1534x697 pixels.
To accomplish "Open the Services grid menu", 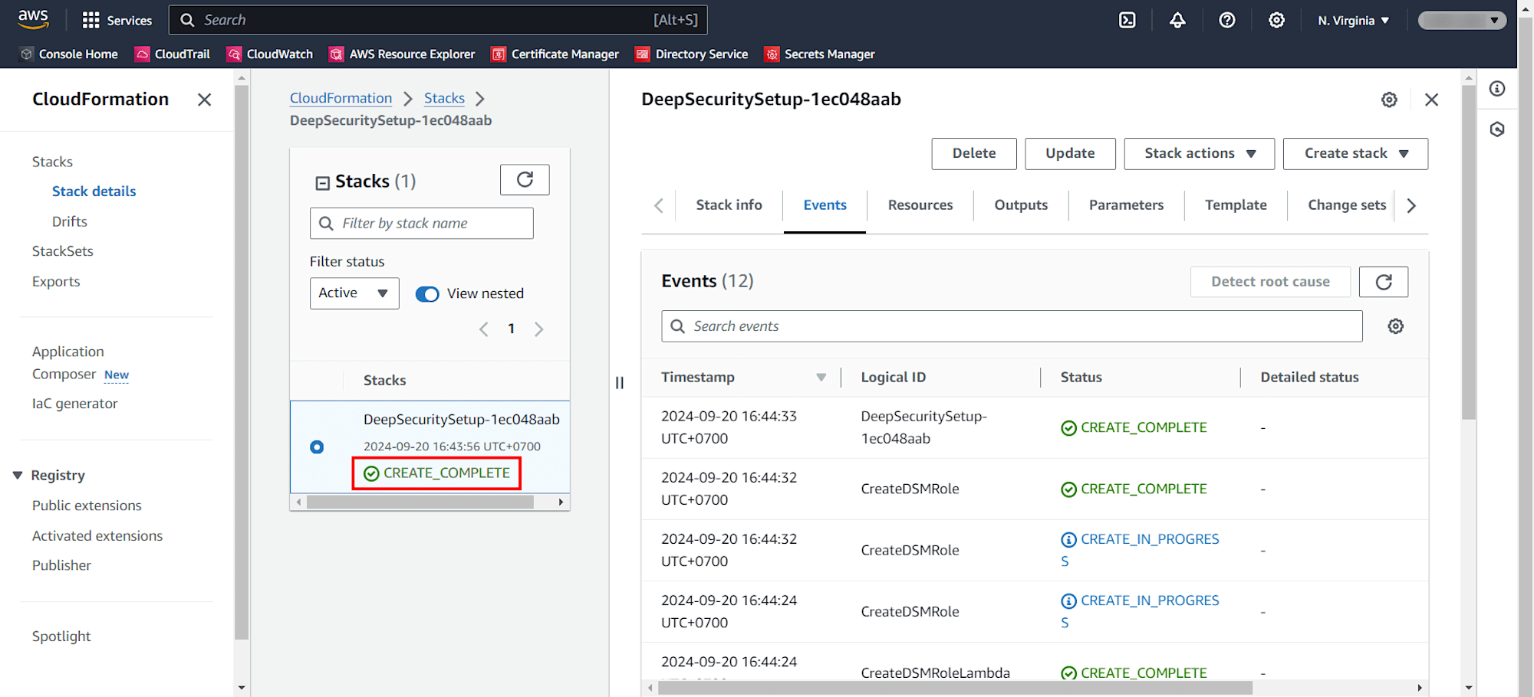I will point(117,21).
